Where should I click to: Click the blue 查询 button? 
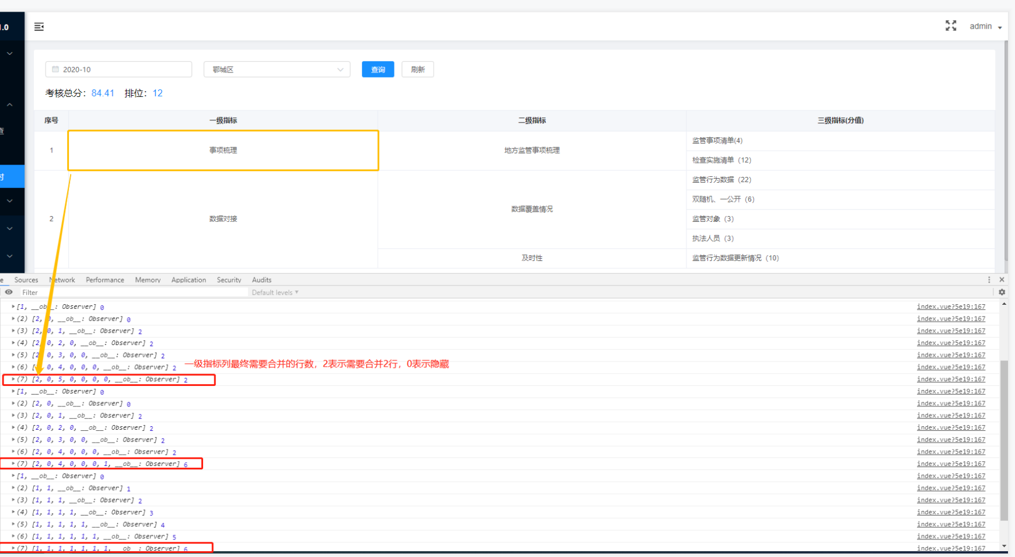[x=378, y=69]
